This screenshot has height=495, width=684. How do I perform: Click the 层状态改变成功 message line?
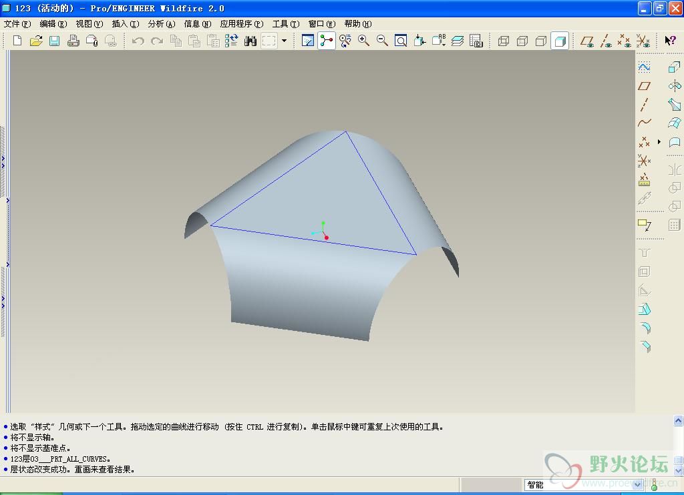(72, 469)
